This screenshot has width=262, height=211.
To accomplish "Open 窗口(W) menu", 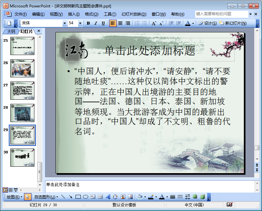I will click(159, 14).
